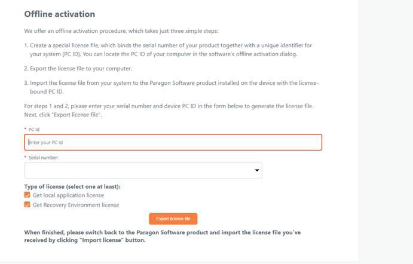Image resolution: width=413 pixels, height=264 pixels.
Task: Select the 'Offline activation' heading
Action: click(60, 14)
